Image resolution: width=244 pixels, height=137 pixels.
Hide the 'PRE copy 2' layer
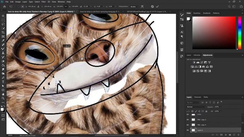(x=188, y=119)
